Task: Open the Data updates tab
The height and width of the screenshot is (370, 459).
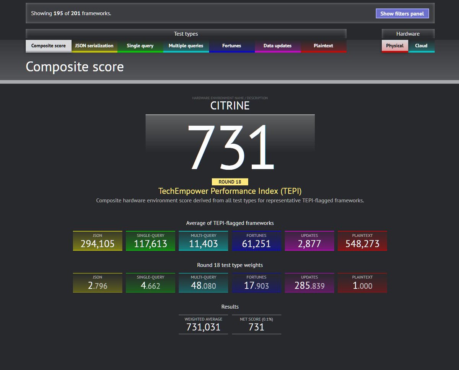Action: point(278,46)
